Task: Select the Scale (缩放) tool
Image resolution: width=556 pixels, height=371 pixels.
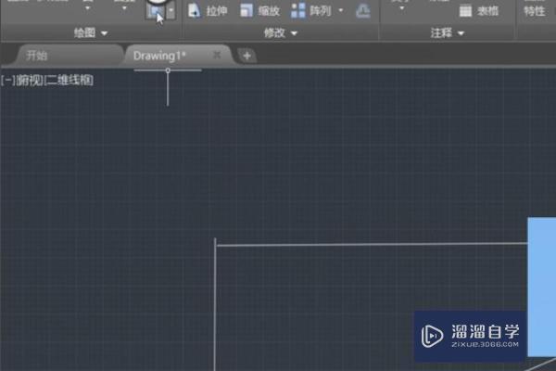Action: click(259, 11)
